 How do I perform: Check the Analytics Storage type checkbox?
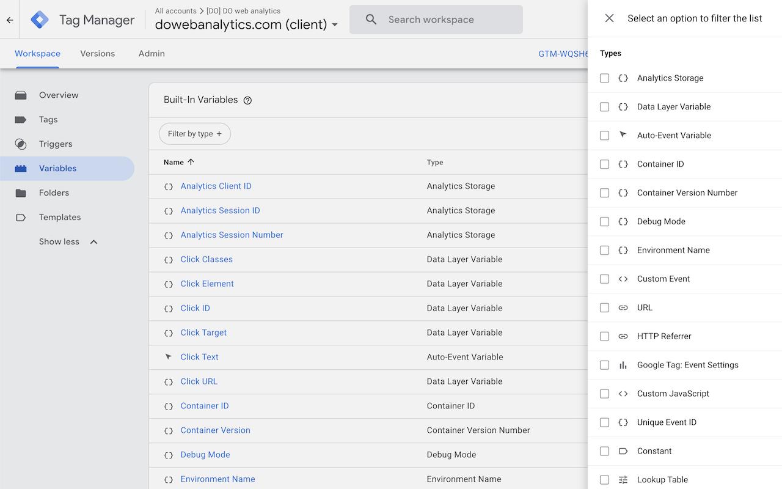(604, 78)
